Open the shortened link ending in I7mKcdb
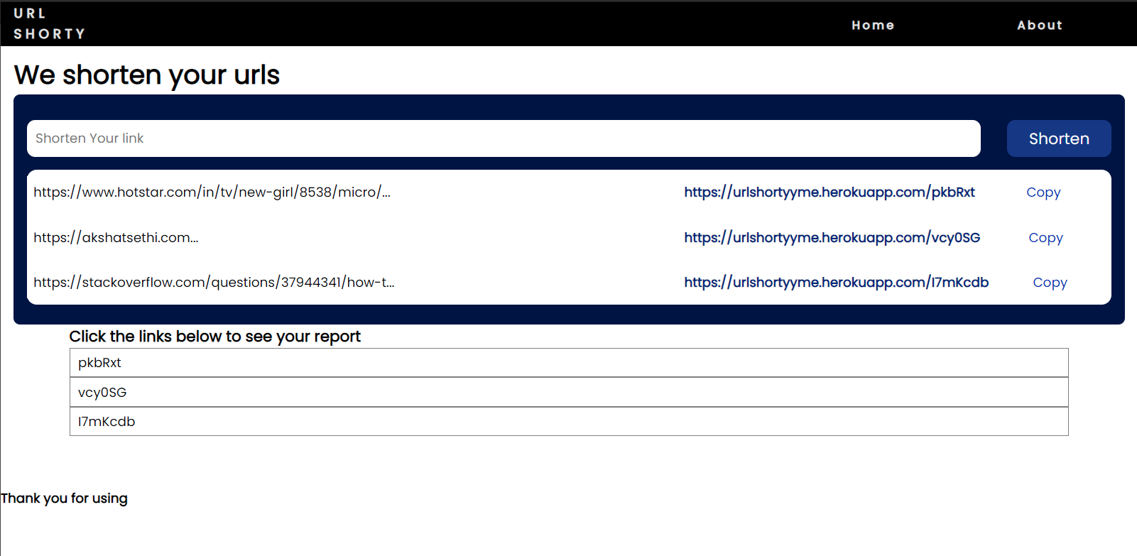The width and height of the screenshot is (1137, 556). click(837, 283)
